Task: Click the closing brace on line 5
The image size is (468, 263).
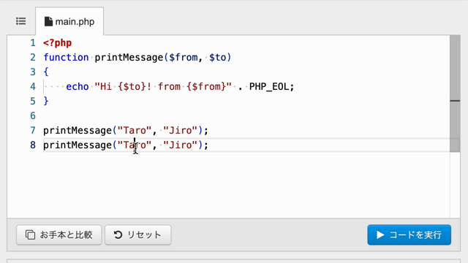Action: [46, 101]
